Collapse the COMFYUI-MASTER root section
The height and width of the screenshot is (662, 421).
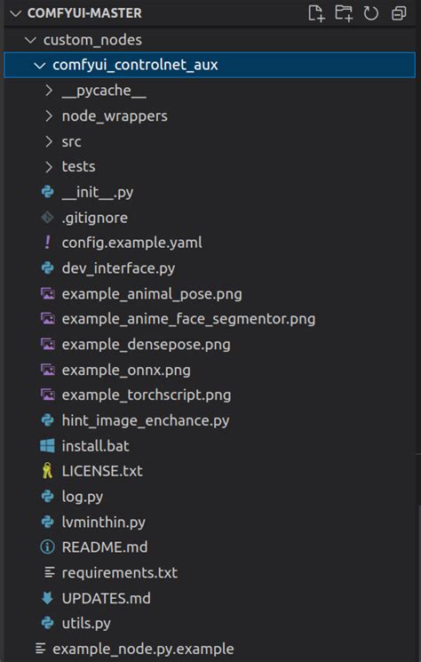15,13
